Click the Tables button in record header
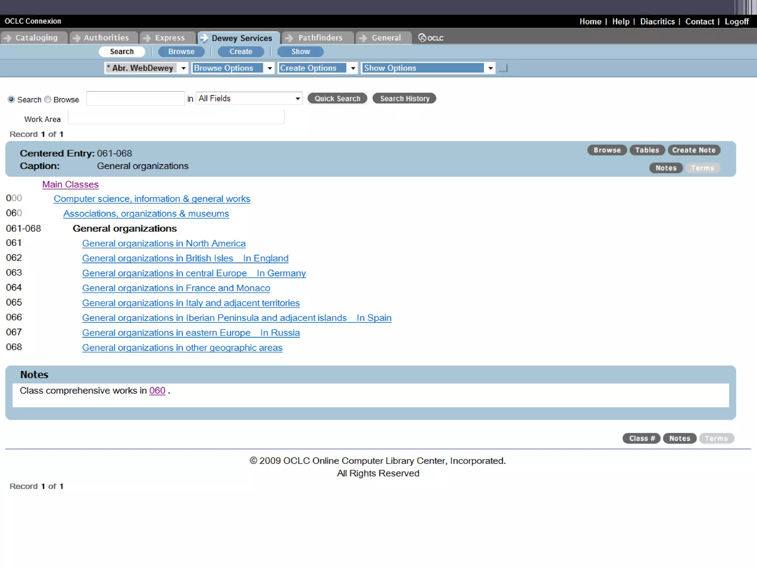757x568 pixels. pyautogui.click(x=647, y=150)
